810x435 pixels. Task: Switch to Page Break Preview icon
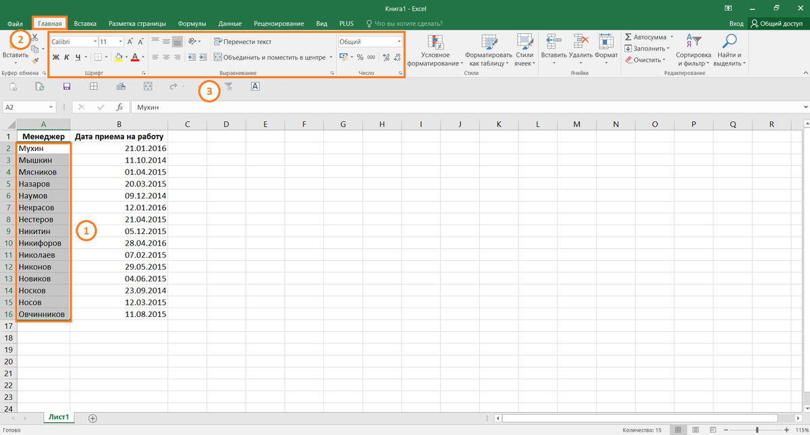click(x=711, y=430)
